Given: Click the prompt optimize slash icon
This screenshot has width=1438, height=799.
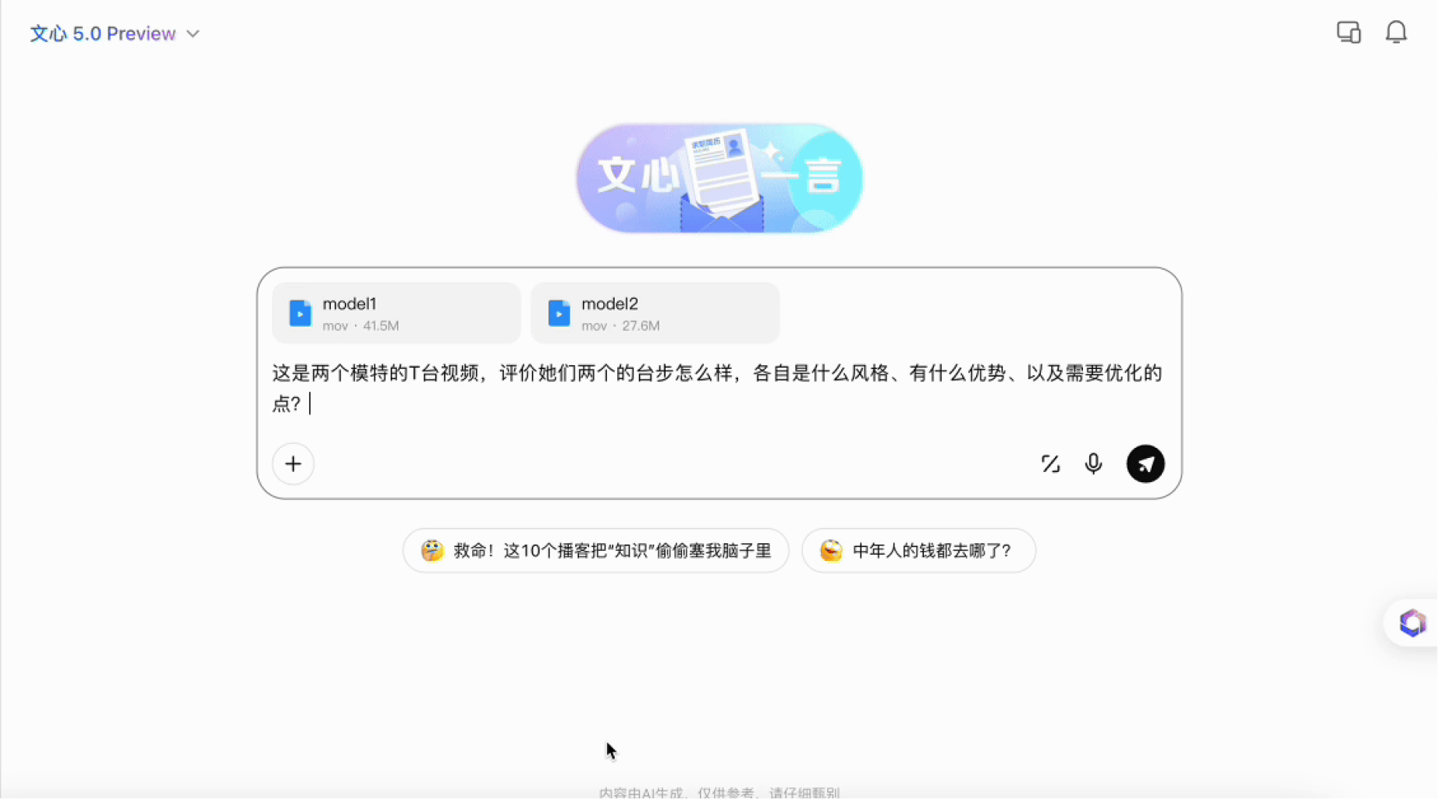Looking at the screenshot, I should pos(1050,464).
